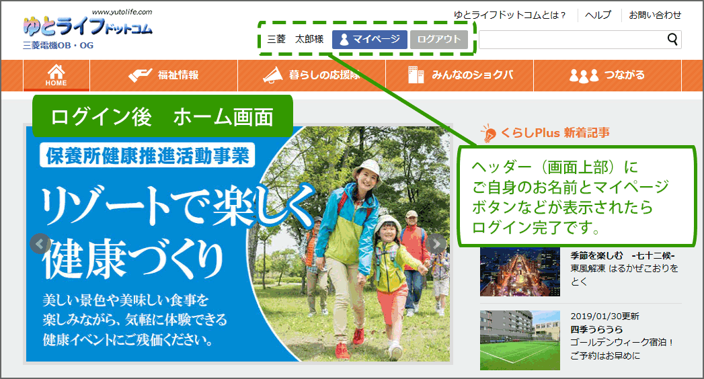Go to the HOME tab
Image resolution: width=704 pixels, height=379 pixels.
pos(56,75)
